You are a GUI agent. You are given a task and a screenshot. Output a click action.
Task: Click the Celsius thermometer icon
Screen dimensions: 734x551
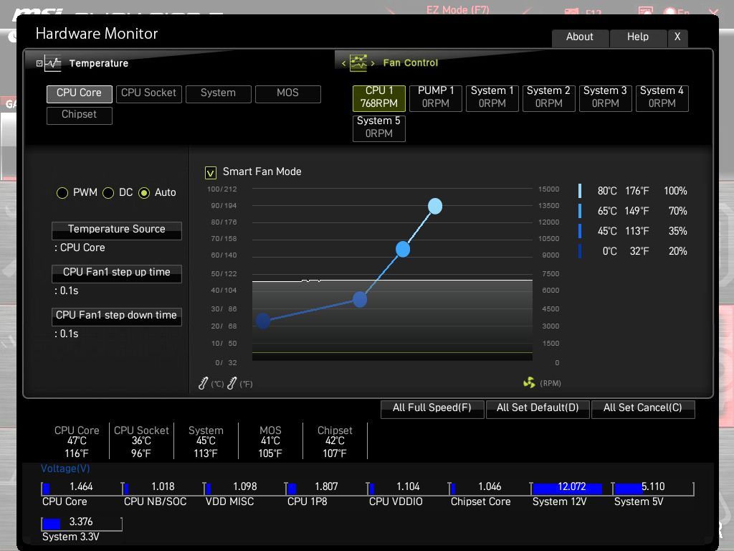(x=203, y=383)
